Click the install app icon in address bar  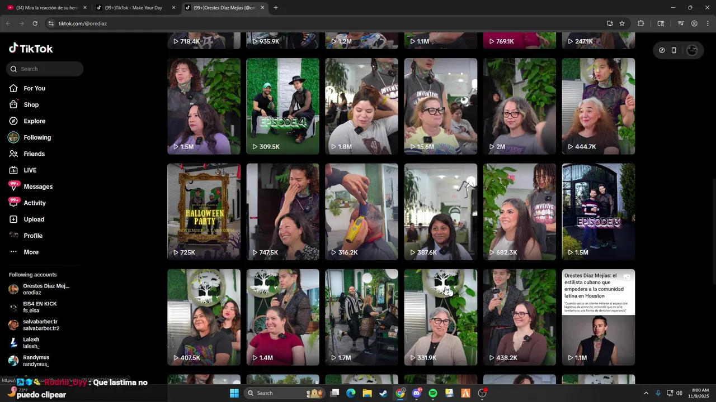click(610, 23)
